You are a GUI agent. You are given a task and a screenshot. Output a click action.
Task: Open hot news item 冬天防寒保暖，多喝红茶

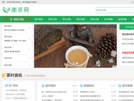pos(16,90)
